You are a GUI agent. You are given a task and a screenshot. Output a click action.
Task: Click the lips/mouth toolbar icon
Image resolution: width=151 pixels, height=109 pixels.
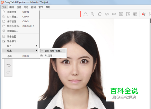114,14
